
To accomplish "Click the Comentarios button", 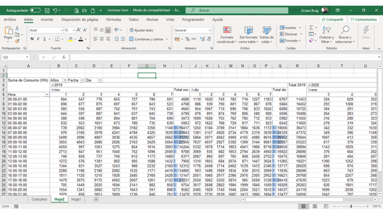I will point(364,19).
